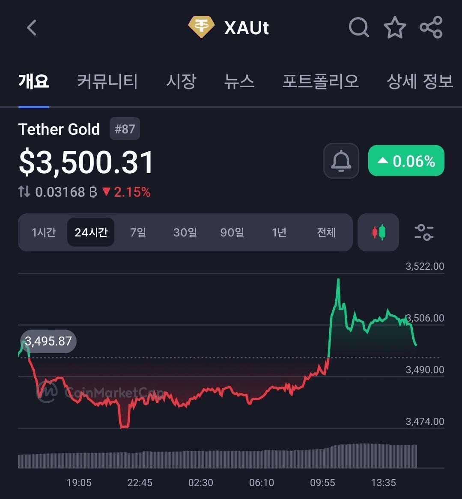This screenshot has width=462, height=499.
Task: Choose the 1년 chart range
Action: (x=279, y=232)
